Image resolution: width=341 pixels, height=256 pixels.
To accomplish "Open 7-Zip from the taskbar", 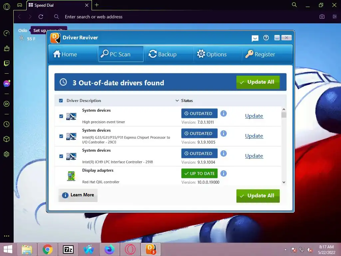I will tap(68, 249).
